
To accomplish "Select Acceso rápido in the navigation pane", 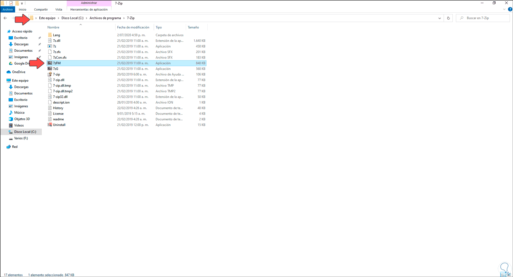I will pyautogui.click(x=22, y=31).
